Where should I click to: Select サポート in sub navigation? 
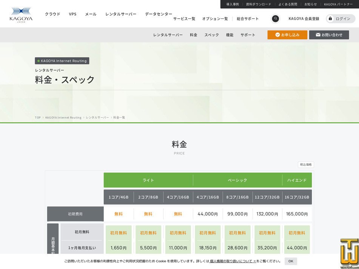click(x=248, y=35)
